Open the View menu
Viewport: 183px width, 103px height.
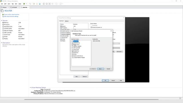pyautogui.click(x=9, y=4)
